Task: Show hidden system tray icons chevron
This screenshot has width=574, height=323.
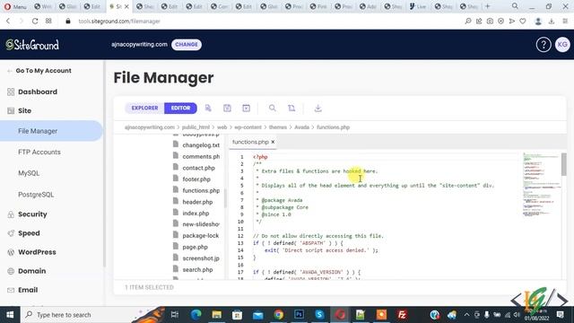Action: [466, 315]
